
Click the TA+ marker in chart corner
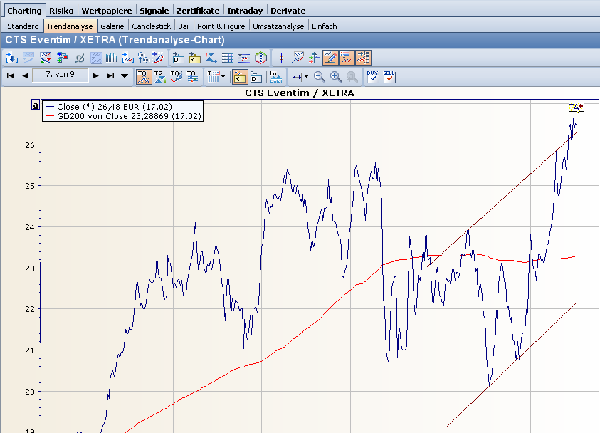coord(576,108)
